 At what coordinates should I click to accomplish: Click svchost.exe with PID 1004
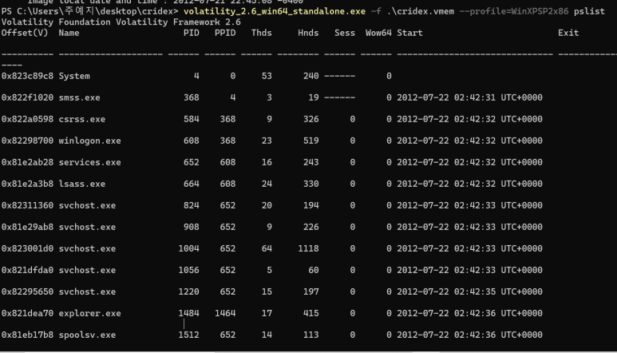[87, 248]
